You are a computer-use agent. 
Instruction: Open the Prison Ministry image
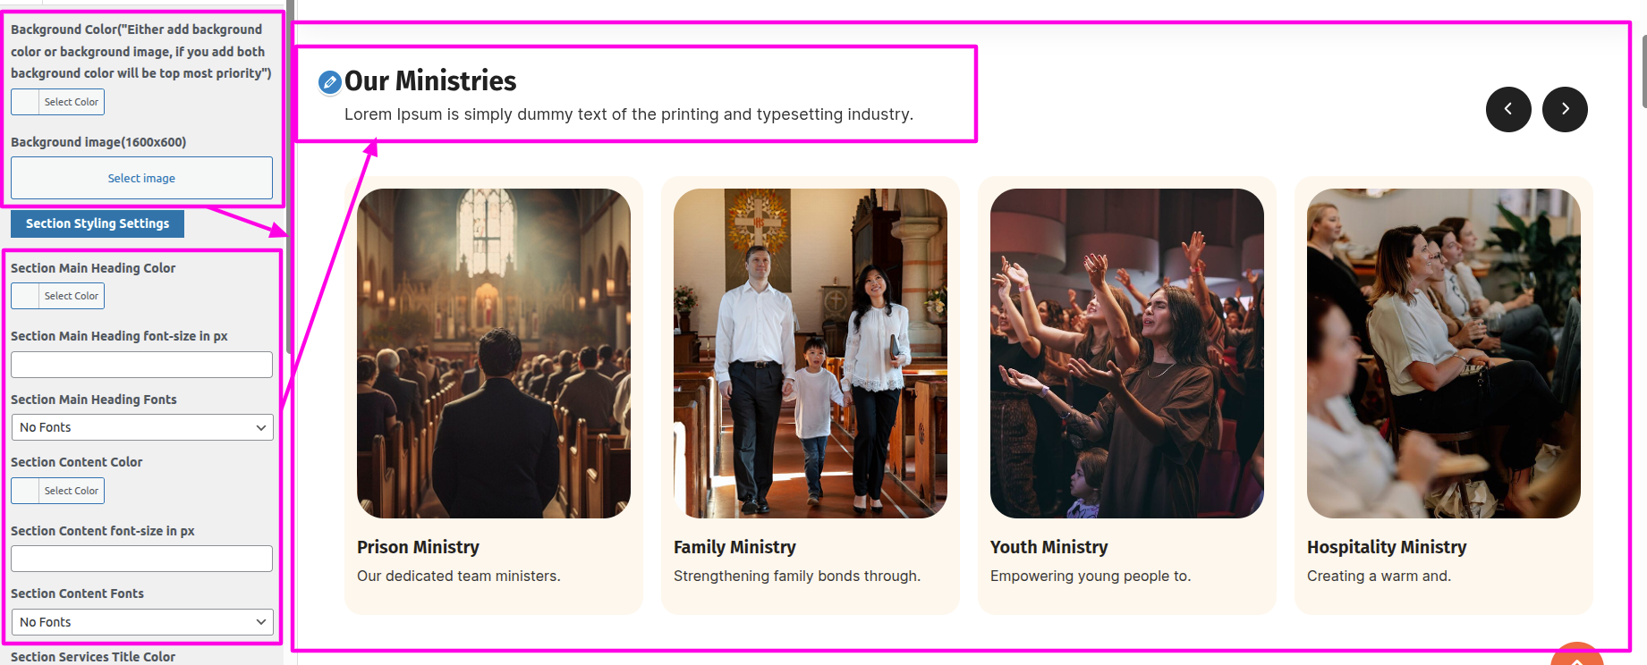(494, 353)
